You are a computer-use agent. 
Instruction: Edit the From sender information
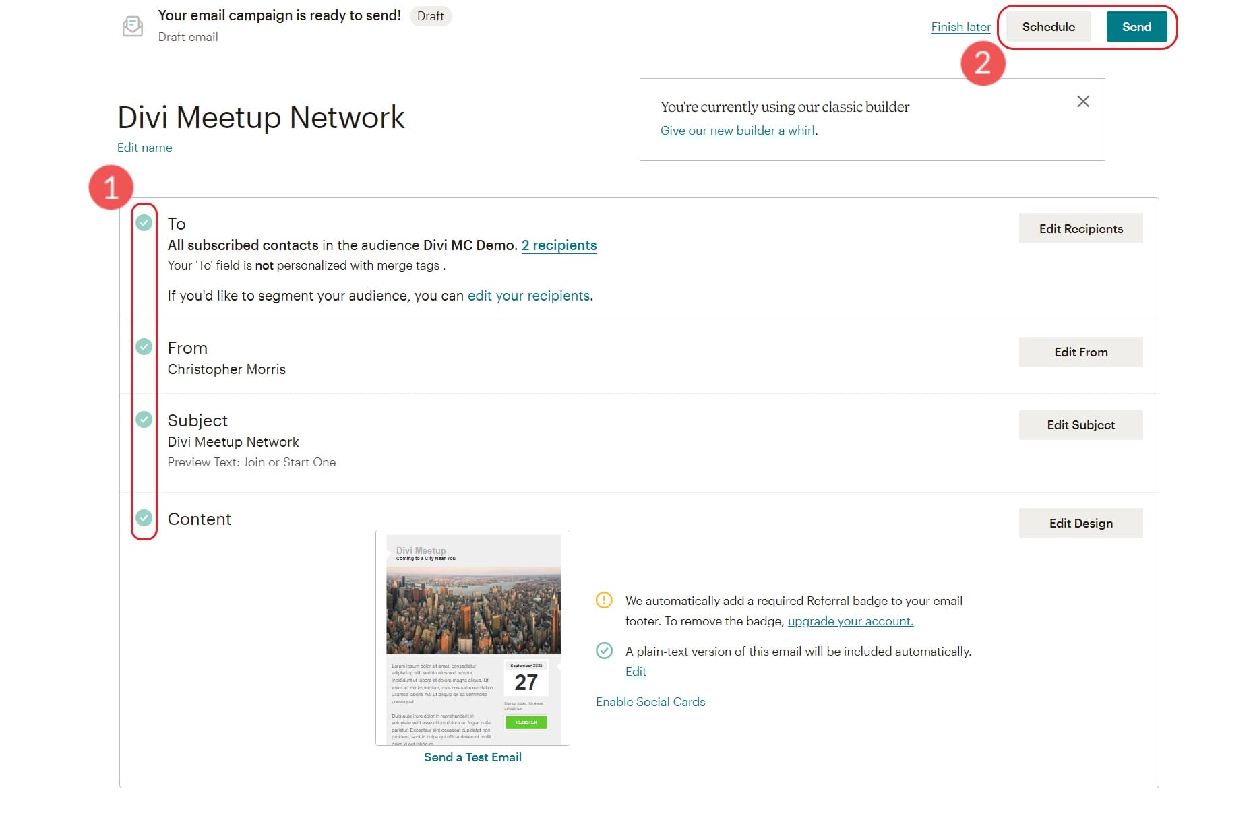pos(1080,352)
